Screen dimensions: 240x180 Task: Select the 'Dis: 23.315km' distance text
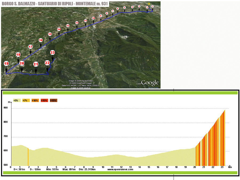point(87,169)
